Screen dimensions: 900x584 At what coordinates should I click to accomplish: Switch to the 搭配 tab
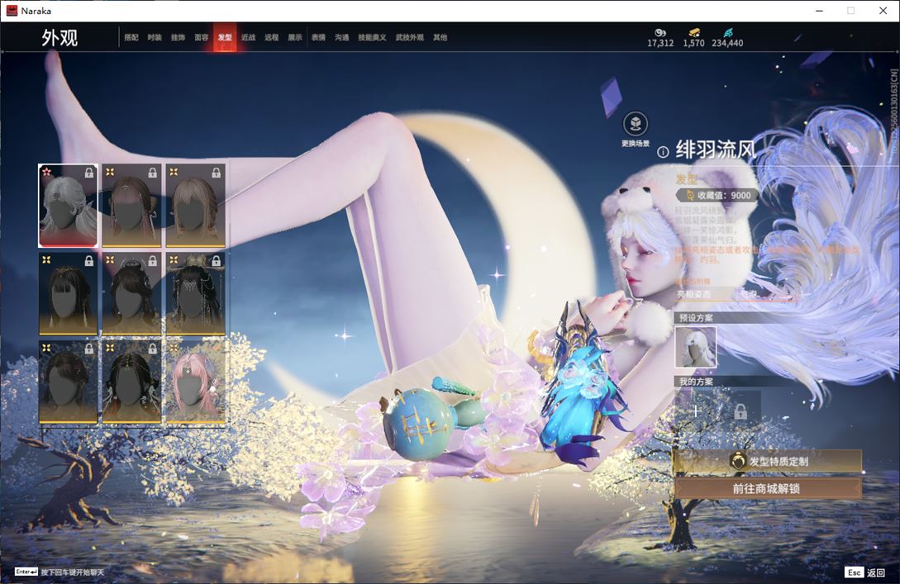tap(131, 37)
